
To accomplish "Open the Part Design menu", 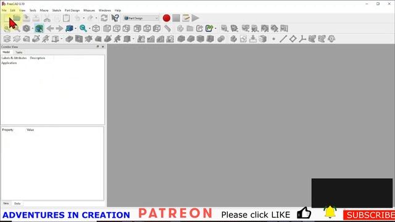I will tap(72, 10).
